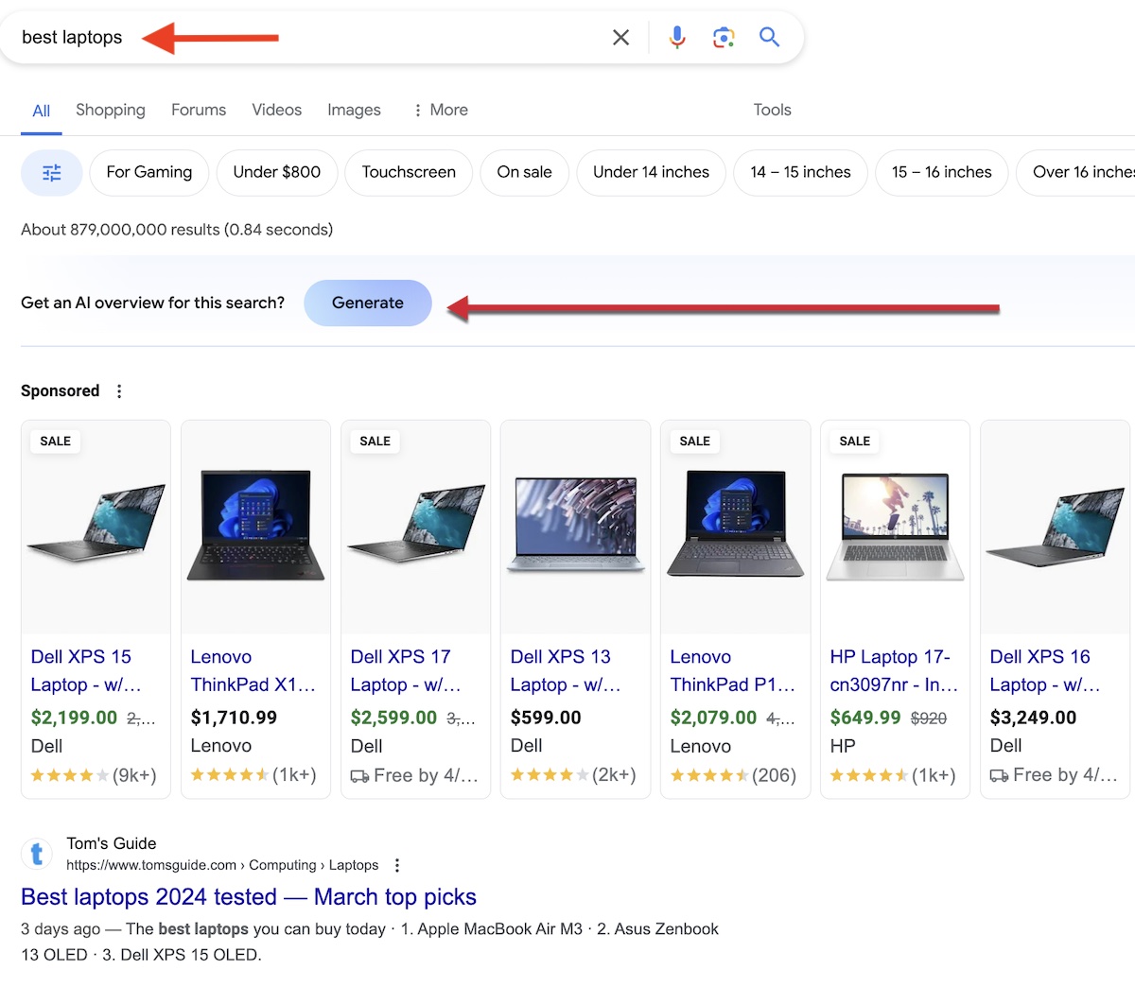Switch to the Videos tab
This screenshot has height=987, width=1135.
coord(276,111)
